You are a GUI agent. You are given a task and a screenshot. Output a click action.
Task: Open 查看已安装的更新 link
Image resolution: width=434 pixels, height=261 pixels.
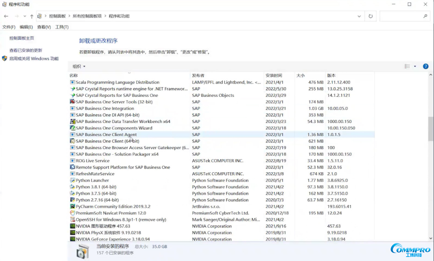(x=26, y=51)
